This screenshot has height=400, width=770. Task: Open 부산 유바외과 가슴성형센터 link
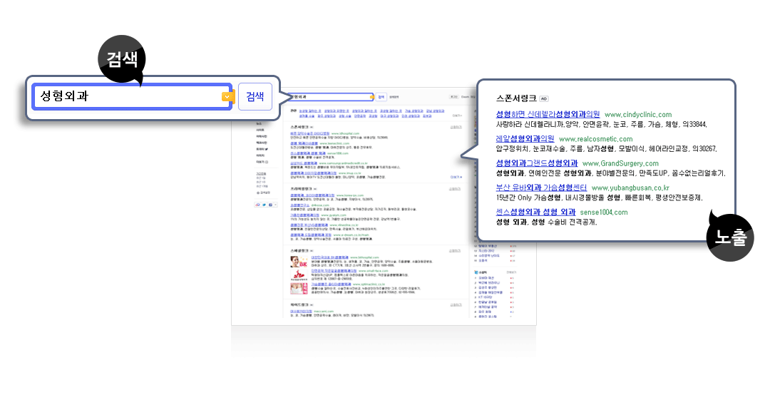click(x=540, y=188)
